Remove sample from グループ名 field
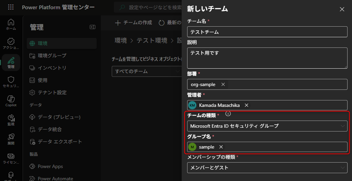Image resolution: width=352 pixels, height=181 pixels. click(221, 147)
